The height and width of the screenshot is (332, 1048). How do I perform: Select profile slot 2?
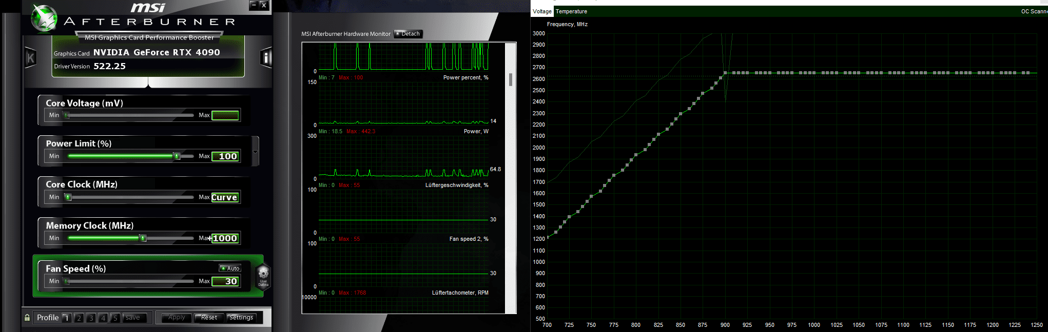click(x=79, y=318)
